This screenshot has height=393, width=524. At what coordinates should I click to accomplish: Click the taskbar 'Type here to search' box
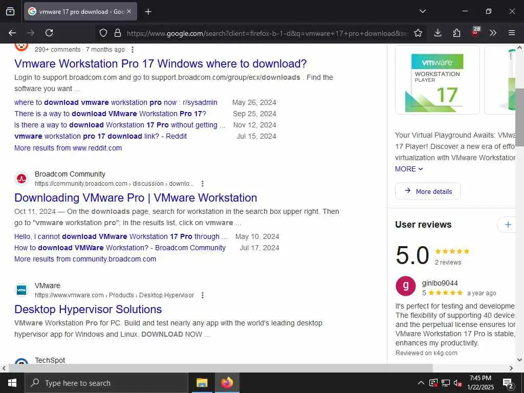(x=106, y=383)
